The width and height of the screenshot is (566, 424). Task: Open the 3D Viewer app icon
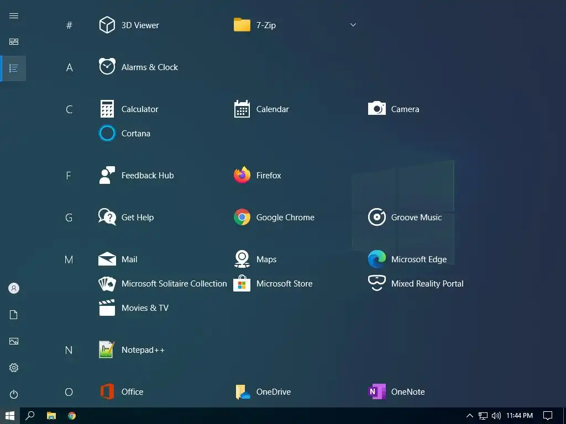point(107,25)
